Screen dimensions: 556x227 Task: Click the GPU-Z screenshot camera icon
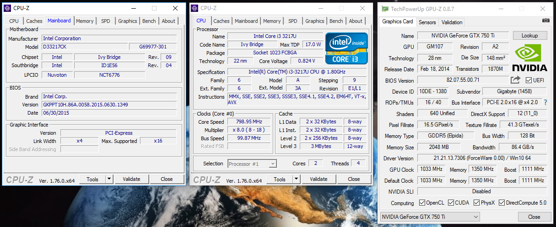coord(545,21)
